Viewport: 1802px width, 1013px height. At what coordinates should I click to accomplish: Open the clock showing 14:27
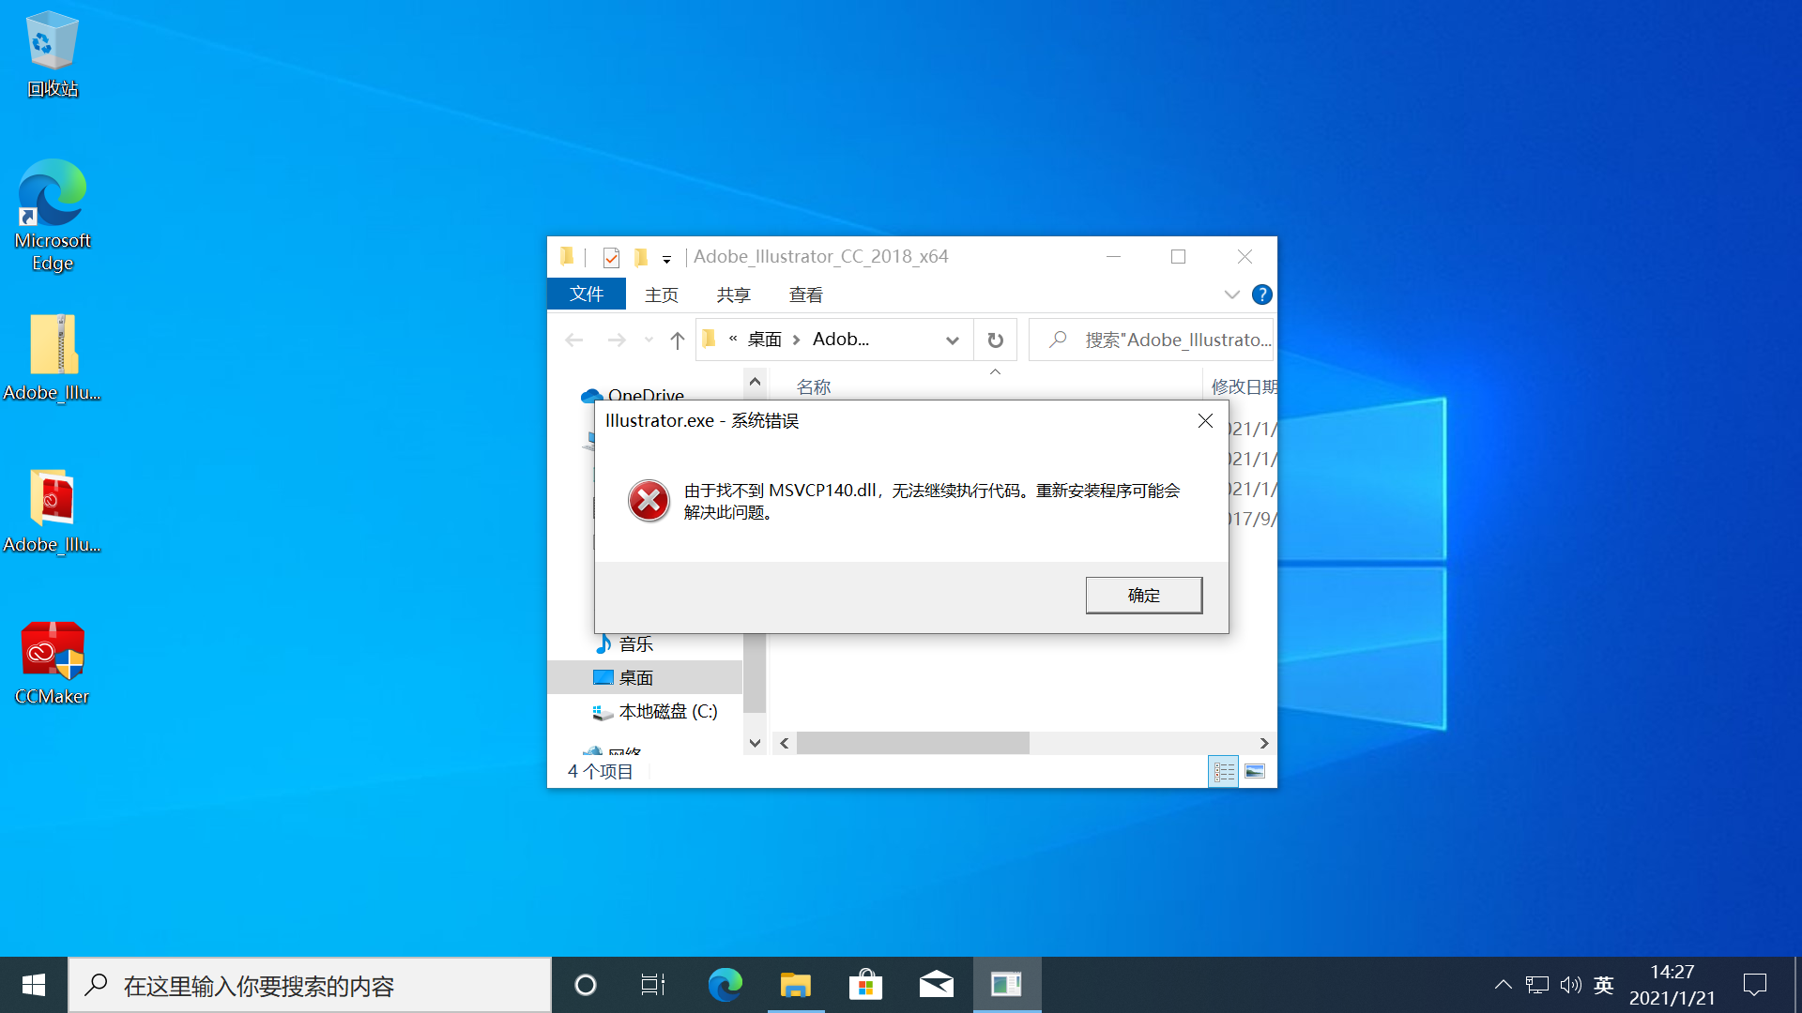coord(1672,985)
